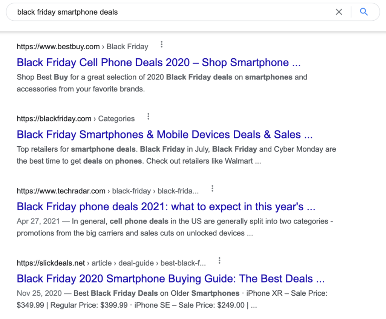
Task: Select the "Categories" breadcrumb in blackfriday.com result
Action: pos(116,119)
